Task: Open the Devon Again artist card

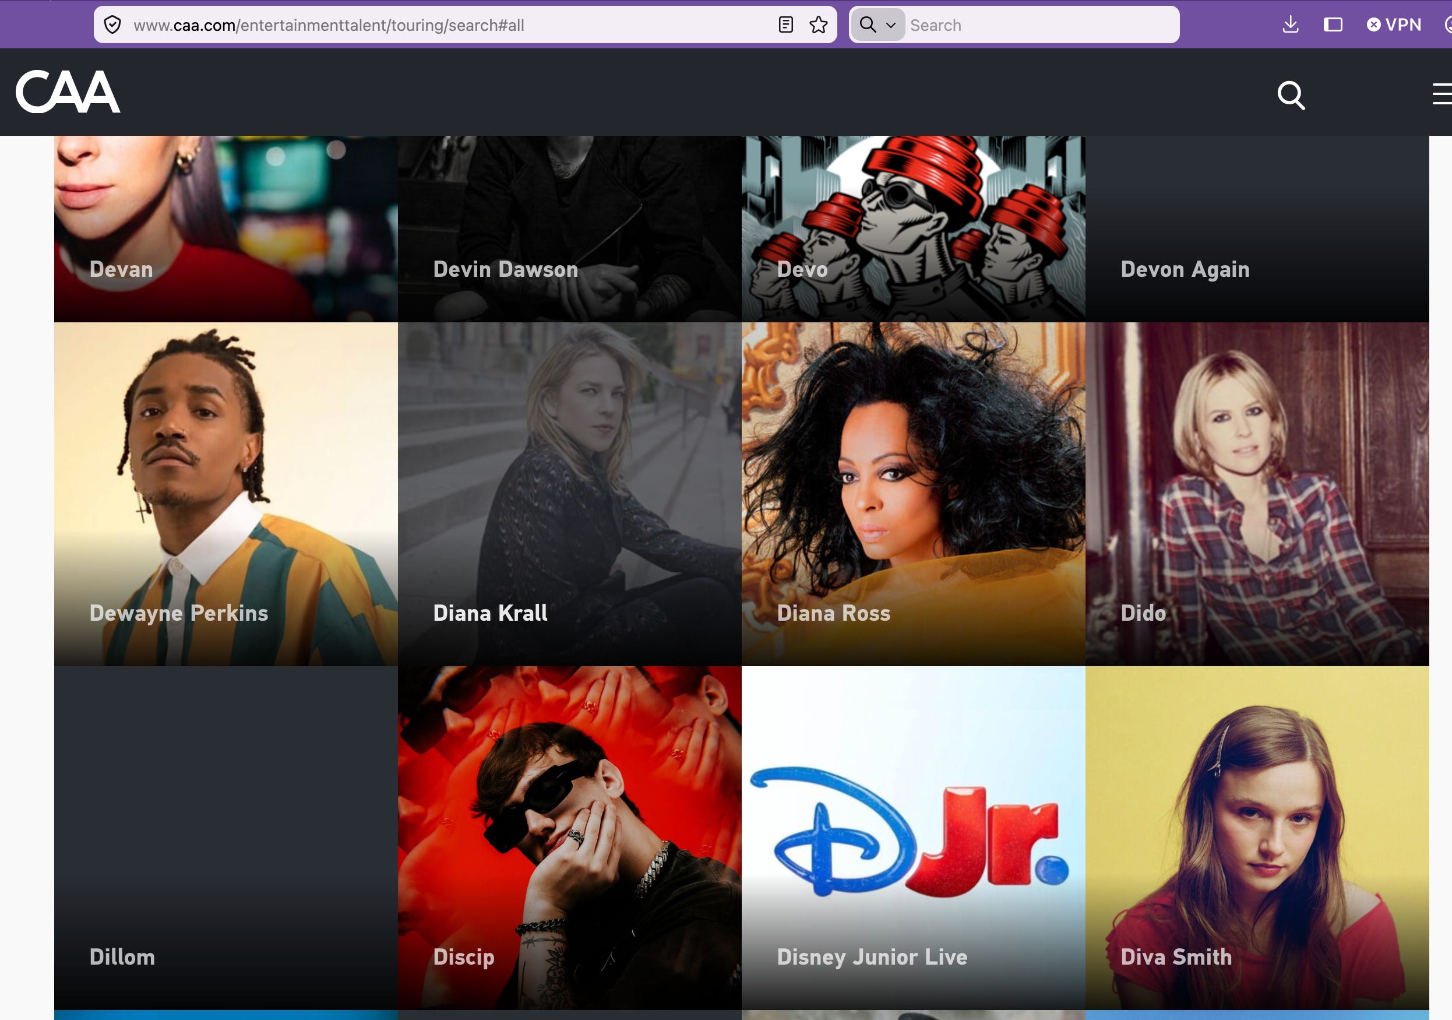Action: 1257,229
